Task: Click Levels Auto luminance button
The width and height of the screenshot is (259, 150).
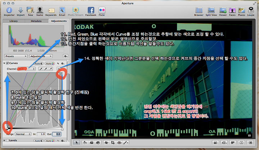Action: (38, 141)
